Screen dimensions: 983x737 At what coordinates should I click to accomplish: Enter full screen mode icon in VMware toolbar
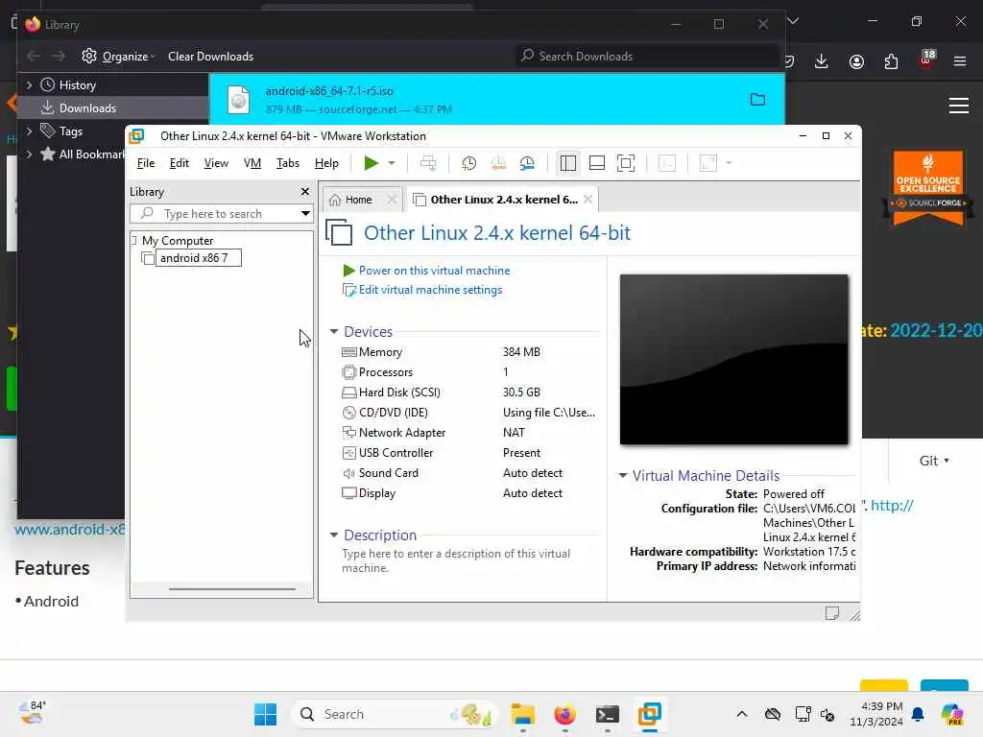point(626,163)
